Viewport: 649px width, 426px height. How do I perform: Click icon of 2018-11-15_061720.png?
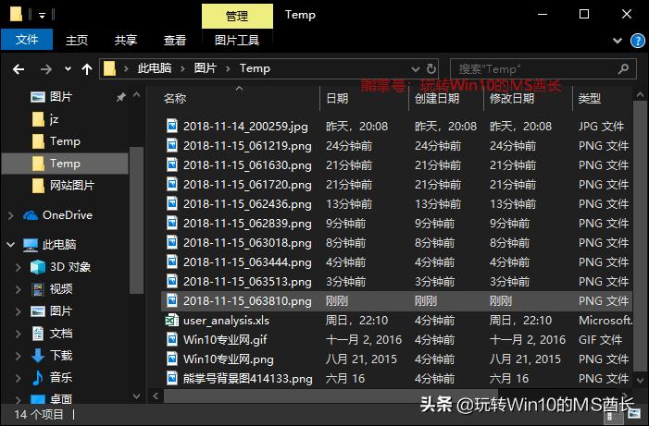click(172, 184)
